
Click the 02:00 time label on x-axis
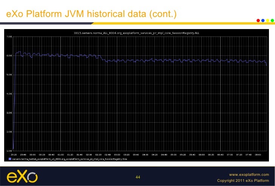pos(89,155)
